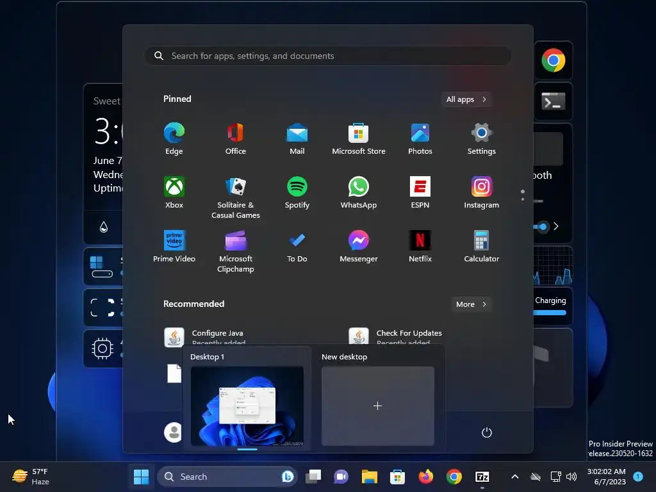The image size is (656, 492).
Task: Click the widget chevron next to the slider
Action: [556, 226]
